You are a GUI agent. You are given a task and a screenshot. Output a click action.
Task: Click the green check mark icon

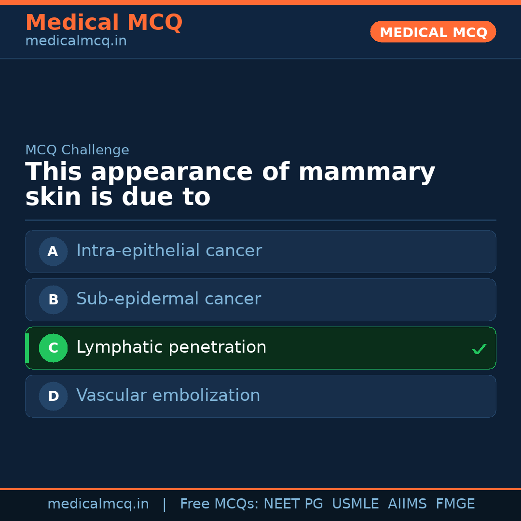[x=479, y=349]
